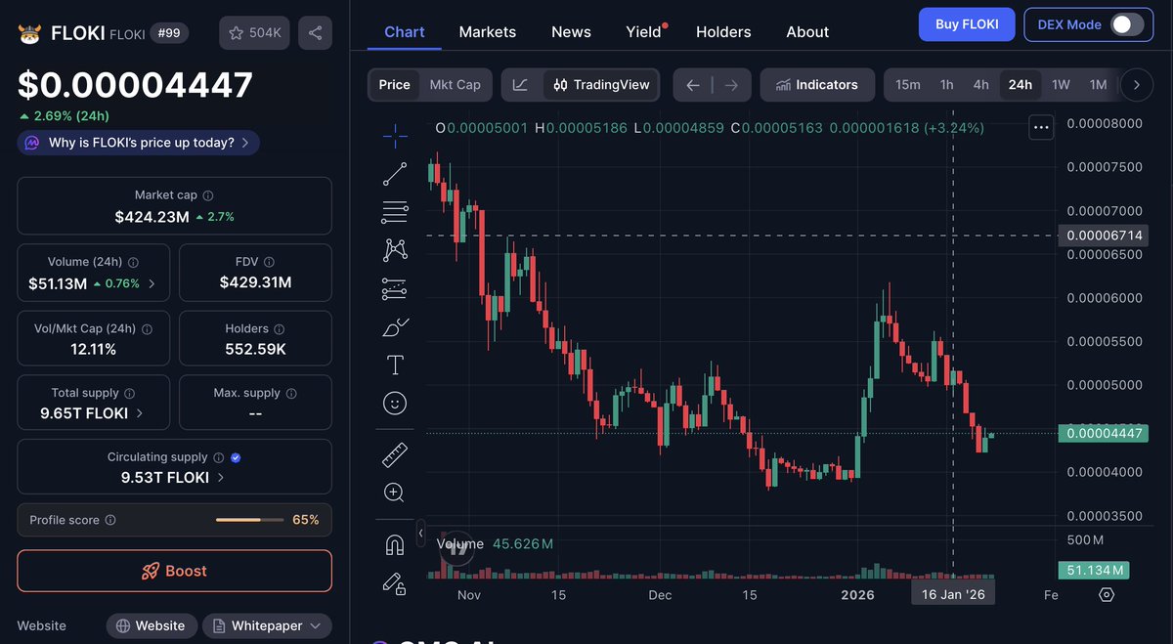Select the pattern drawing tool
The height and width of the screenshot is (644, 1173).
395,250
